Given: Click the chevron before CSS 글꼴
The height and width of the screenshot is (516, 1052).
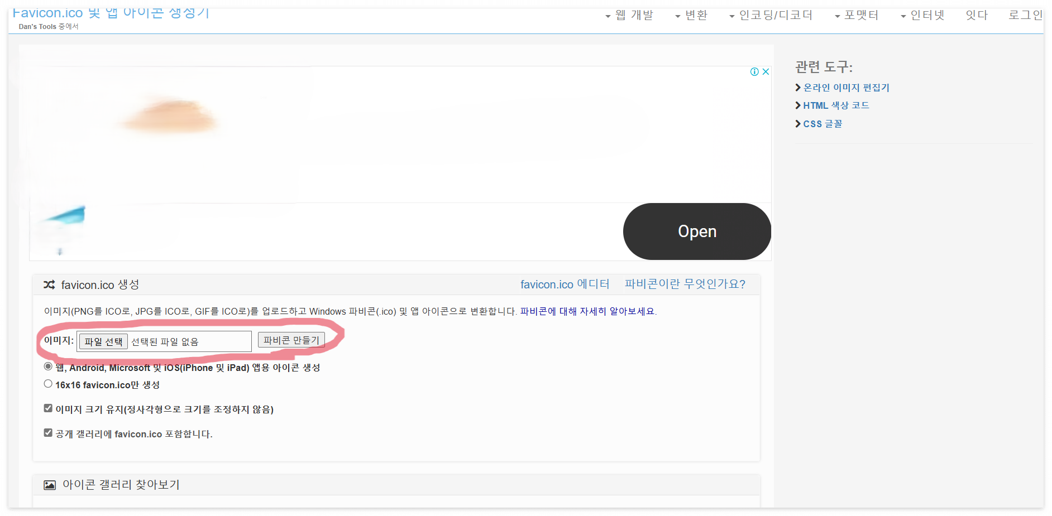Looking at the screenshot, I should click(798, 123).
